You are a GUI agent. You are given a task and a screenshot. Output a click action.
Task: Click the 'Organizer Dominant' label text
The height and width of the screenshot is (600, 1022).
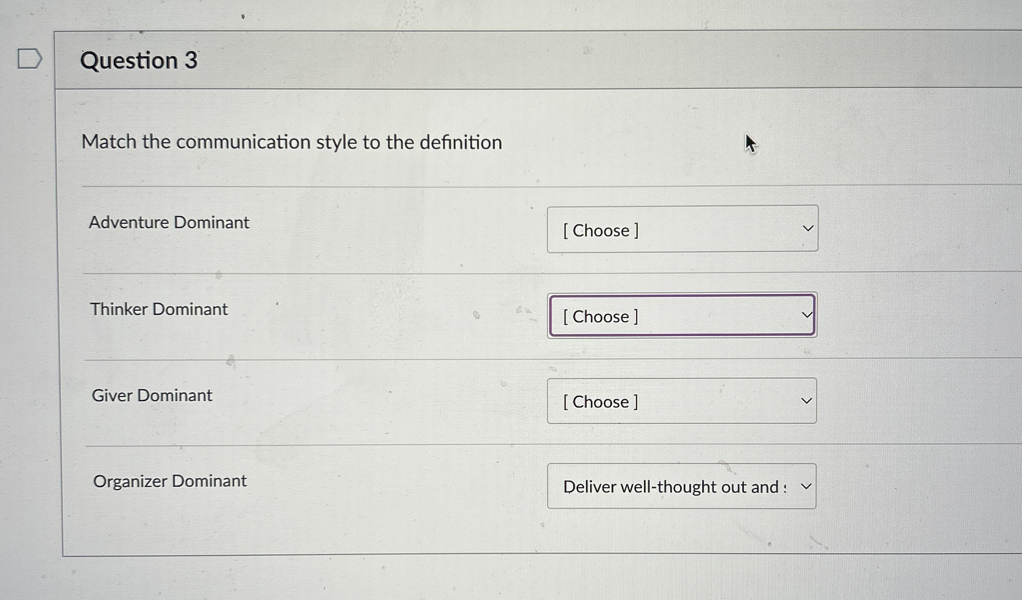click(x=169, y=480)
